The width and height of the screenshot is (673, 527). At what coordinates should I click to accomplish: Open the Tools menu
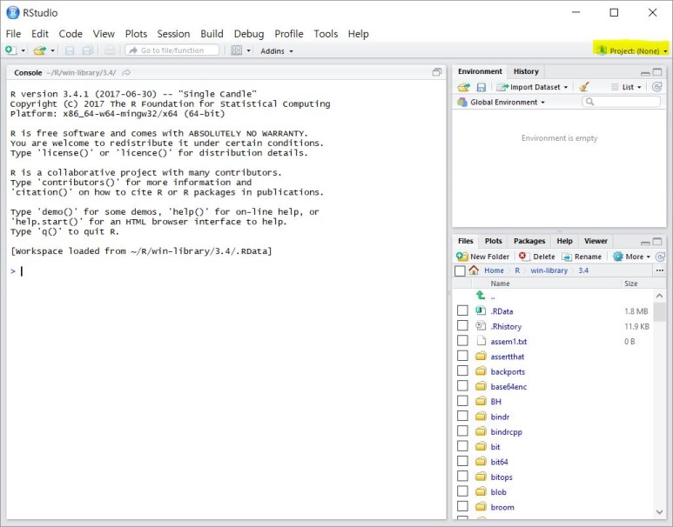326,34
